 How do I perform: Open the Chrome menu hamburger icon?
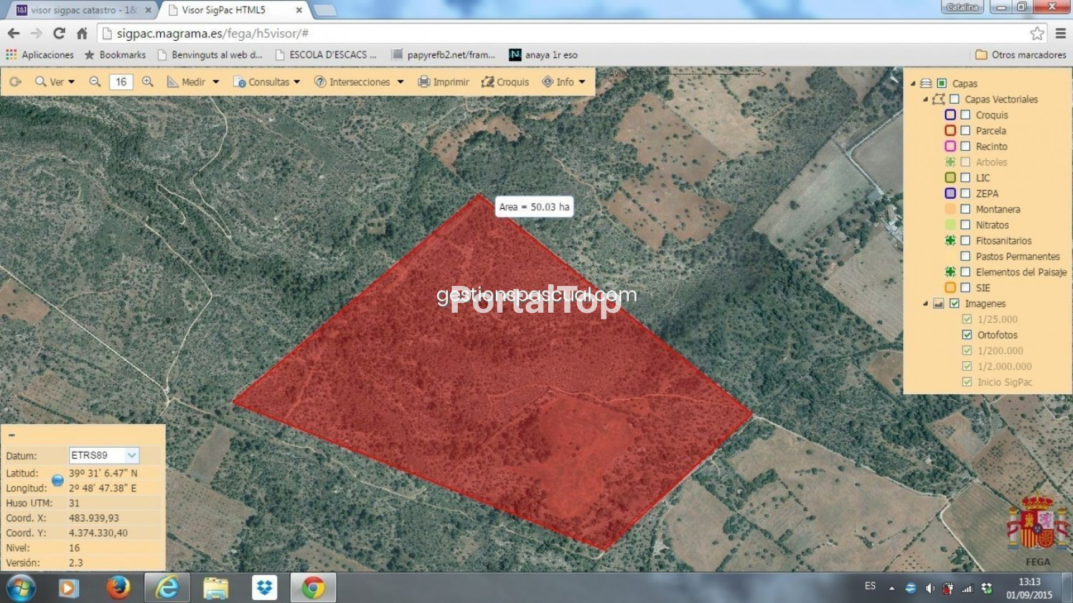coord(1061,33)
